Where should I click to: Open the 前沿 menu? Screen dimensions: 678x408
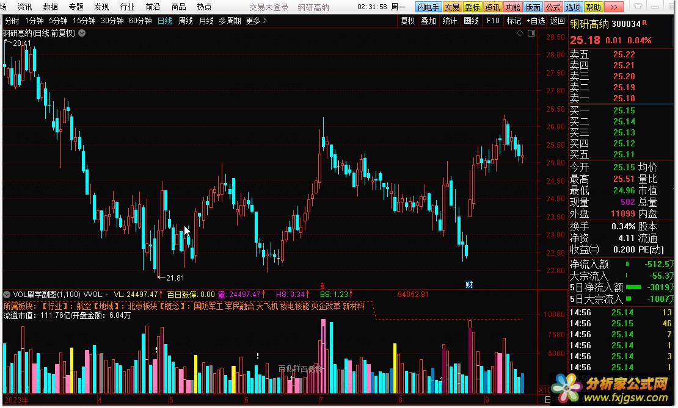pyautogui.click(x=153, y=7)
